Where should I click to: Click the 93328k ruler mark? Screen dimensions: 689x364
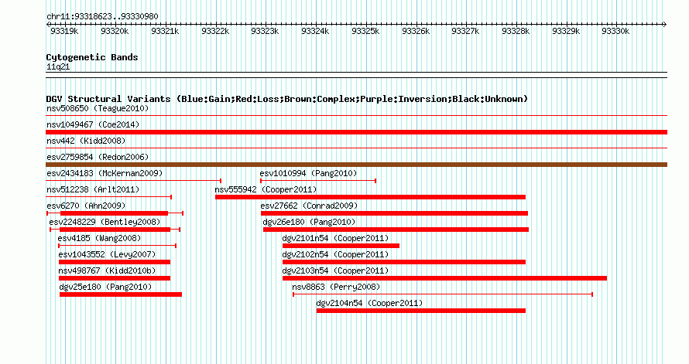[x=516, y=31]
